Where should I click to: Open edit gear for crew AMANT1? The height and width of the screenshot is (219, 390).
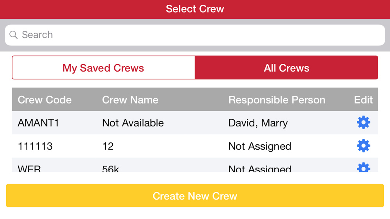click(363, 122)
